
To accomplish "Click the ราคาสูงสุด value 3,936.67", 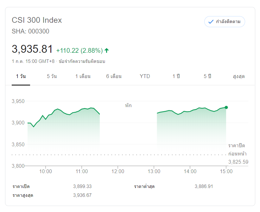I will 82,195.
